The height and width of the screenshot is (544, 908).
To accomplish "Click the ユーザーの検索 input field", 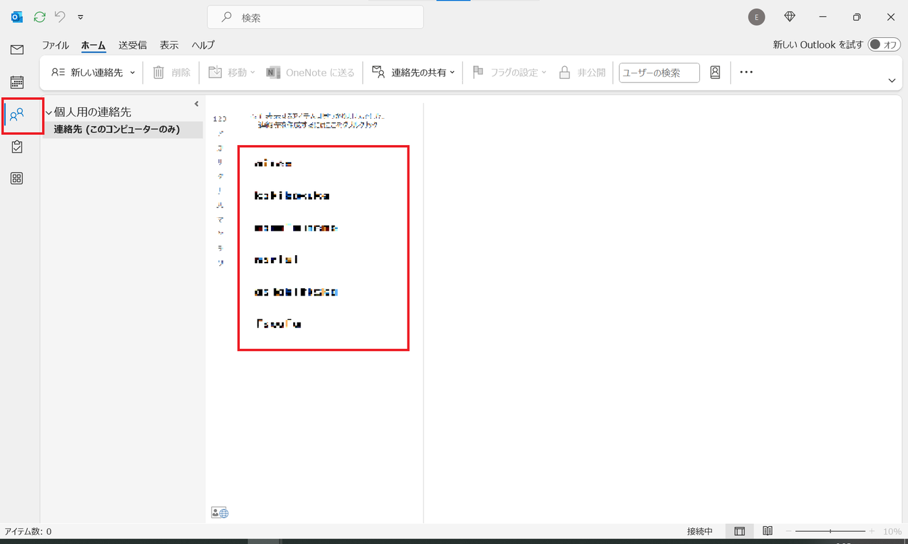I will pos(659,73).
